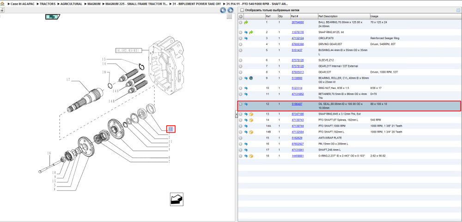Screen dimensions: 462x222
Task: Toggle the grey select circle on row 6
Action: pyautogui.click(x=241, y=60)
